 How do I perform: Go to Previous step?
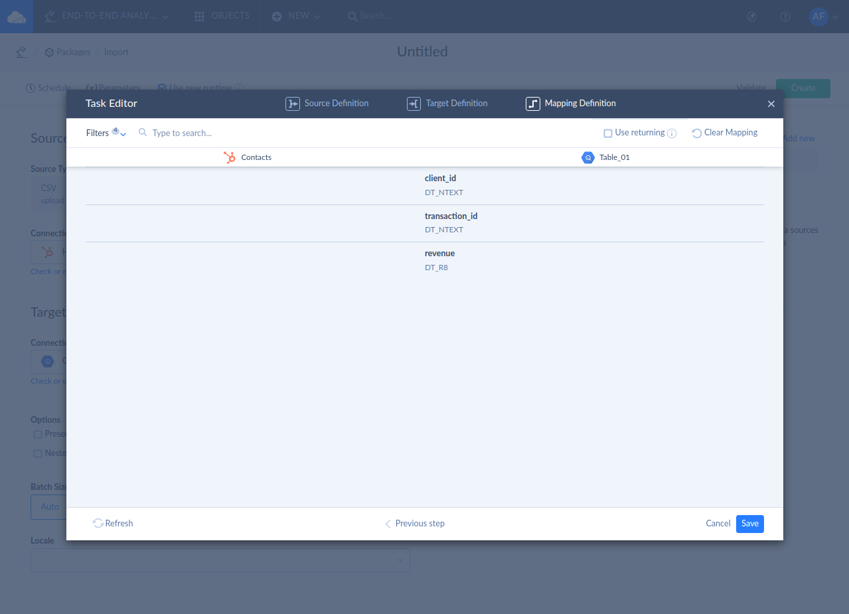415,523
